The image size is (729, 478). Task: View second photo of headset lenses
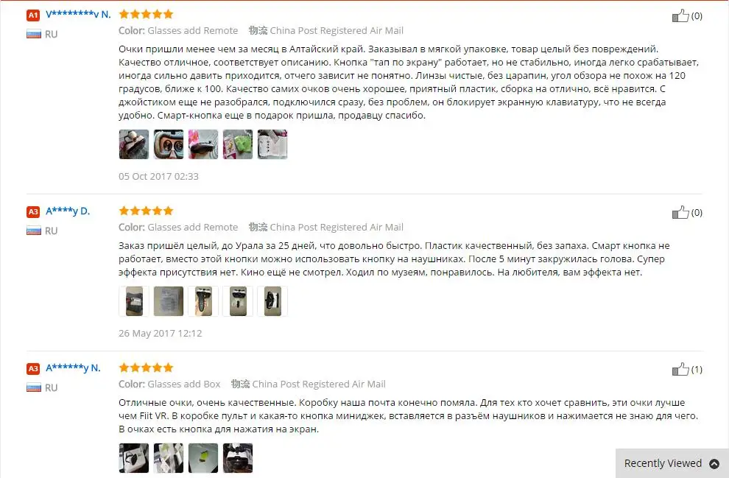coord(169,144)
